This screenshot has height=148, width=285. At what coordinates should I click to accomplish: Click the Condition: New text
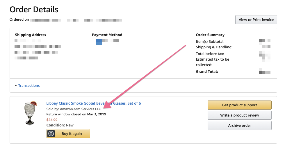coord(60,125)
